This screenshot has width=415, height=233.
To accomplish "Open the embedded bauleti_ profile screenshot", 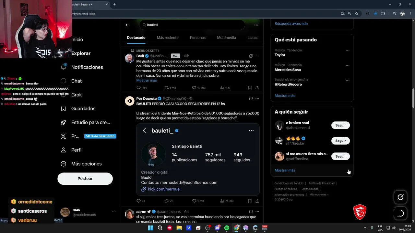I will [198, 159].
